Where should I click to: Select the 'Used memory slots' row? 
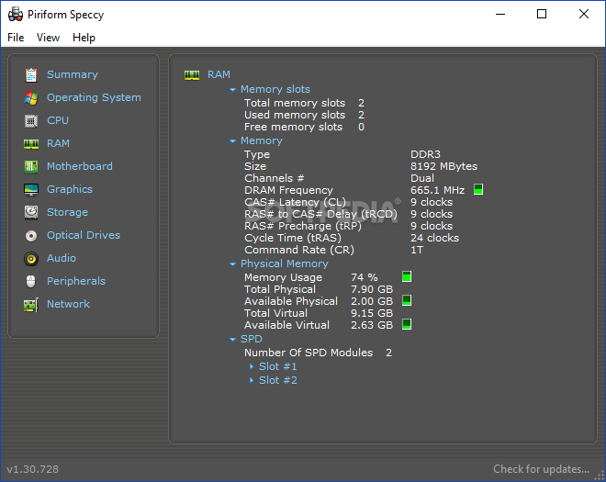pyautogui.click(x=304, y=115)
